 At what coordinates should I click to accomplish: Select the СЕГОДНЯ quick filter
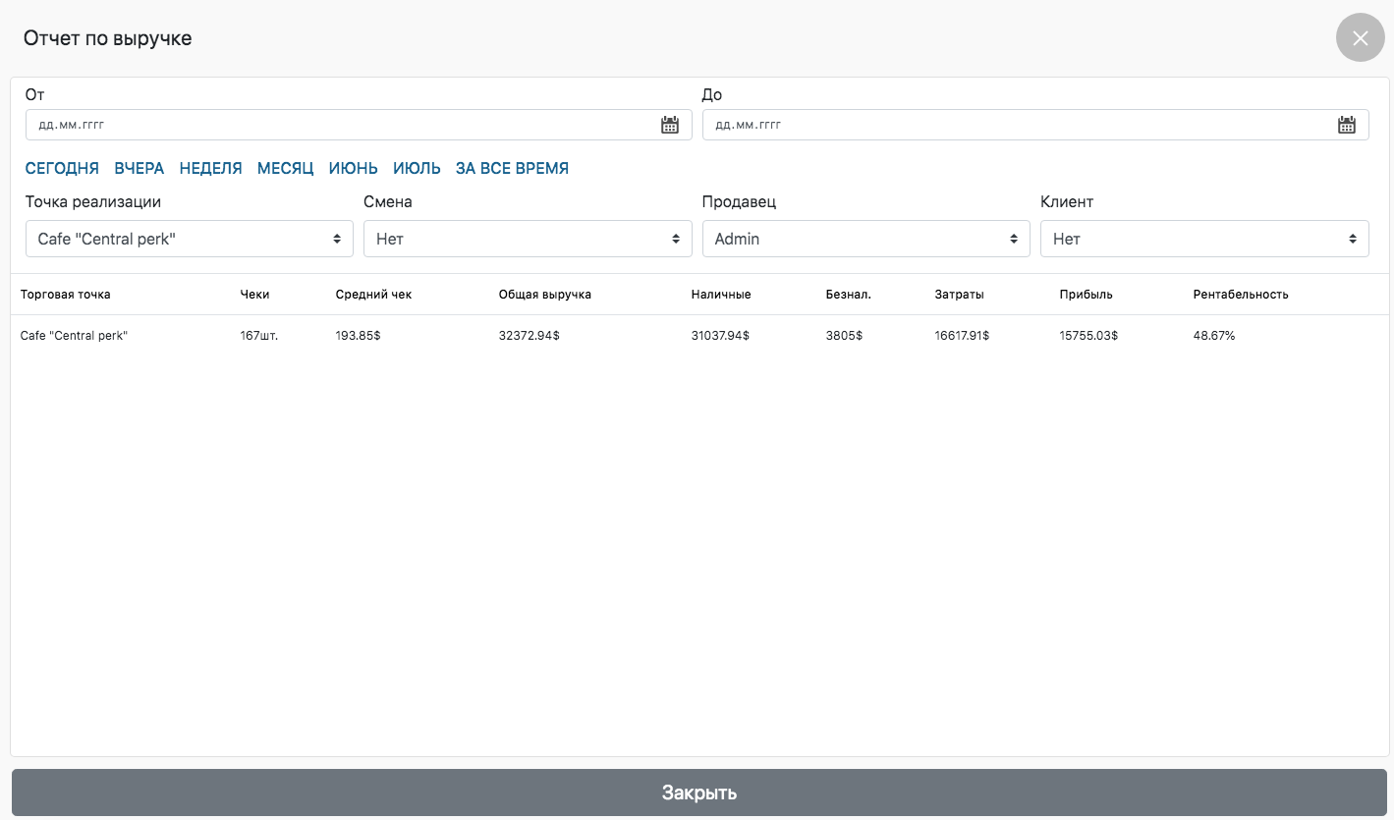tap(62, 168)
